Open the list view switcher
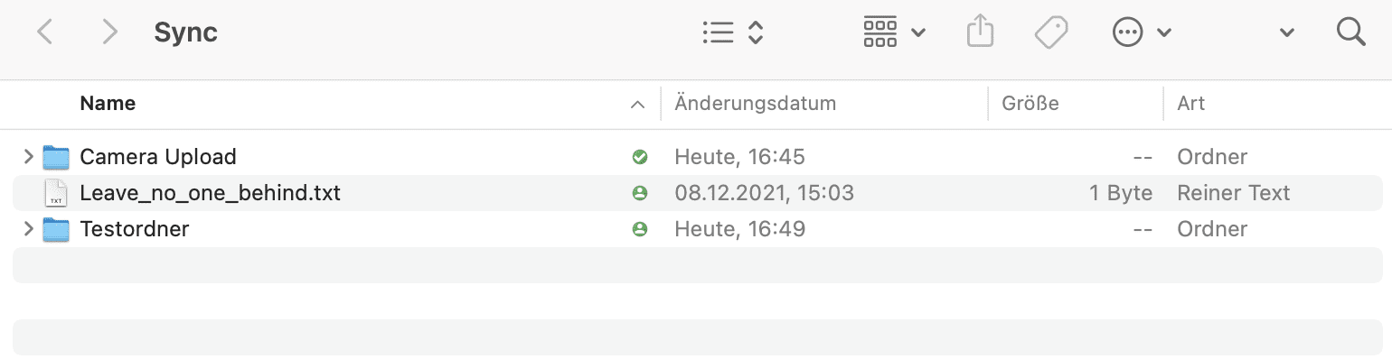Viewport: 1392px width, 359px height. (x=733, y=32)
